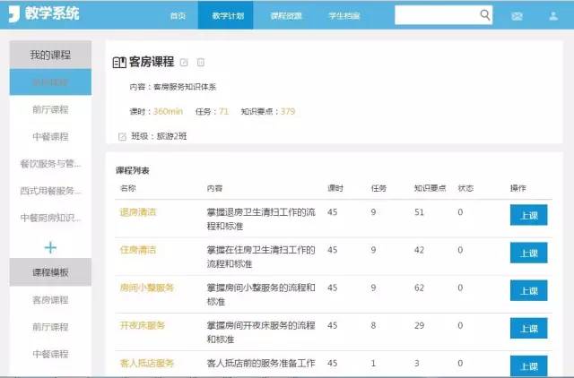Screen dimensions: 574x378
Task: Open the 首页 tab
Action: (178, 16)
